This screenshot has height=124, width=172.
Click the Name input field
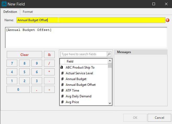[91, 20]
